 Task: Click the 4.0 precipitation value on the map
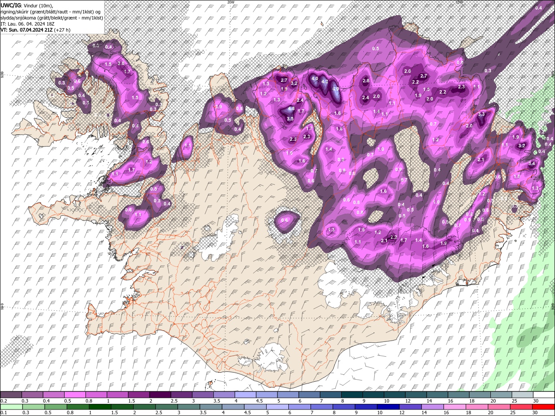point(315,78)
